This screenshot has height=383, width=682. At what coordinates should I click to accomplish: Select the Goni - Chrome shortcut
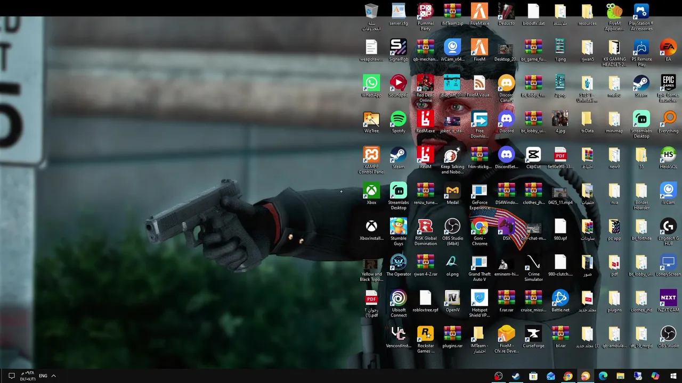click(480, 232)
